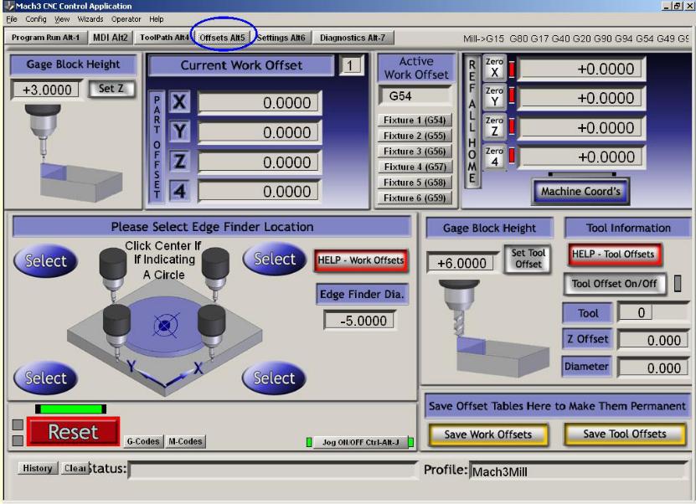The height and width of the screenshot is (504, 696).
Task: Click the Z part offset axis icon
Action: 179,162
